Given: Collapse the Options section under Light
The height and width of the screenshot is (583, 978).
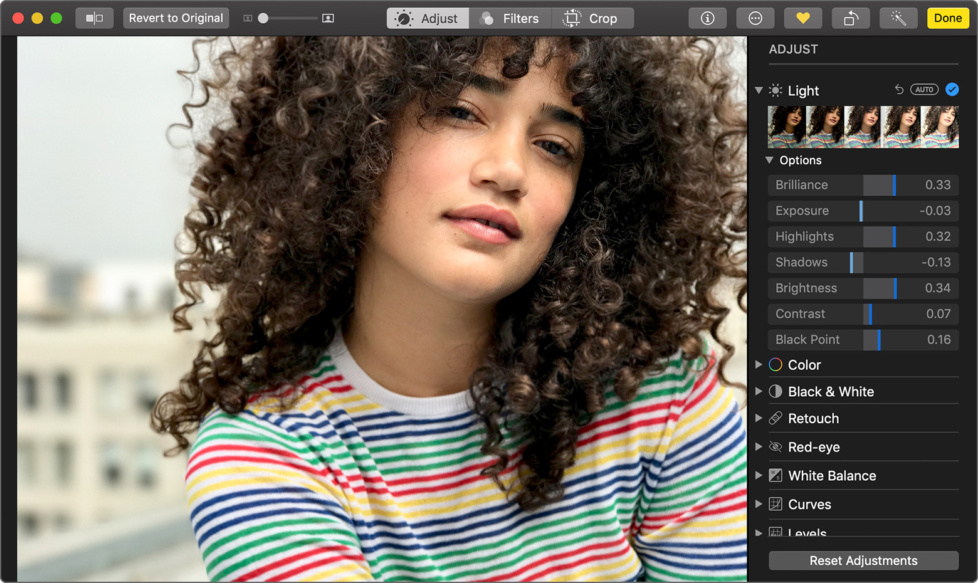Looking at the screenshot, I should tap(770, 160).
